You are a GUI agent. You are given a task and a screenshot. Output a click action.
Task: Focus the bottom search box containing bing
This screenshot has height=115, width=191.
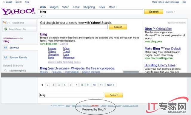pyautogui.click(x=72, y=95)
